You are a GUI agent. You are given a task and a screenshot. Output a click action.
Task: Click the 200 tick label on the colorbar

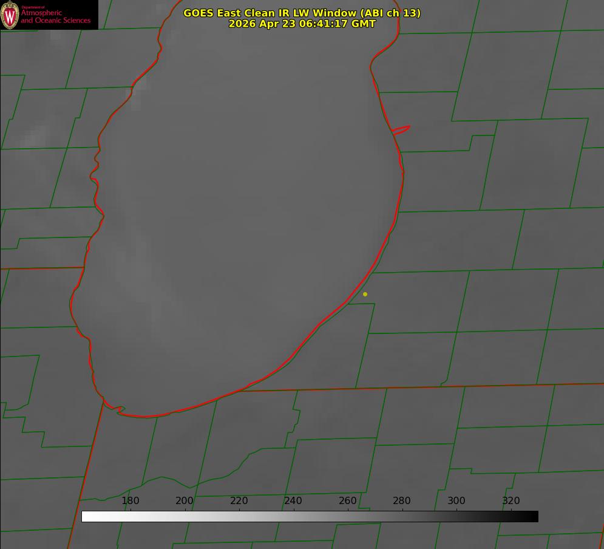click(x=185, y=500)
